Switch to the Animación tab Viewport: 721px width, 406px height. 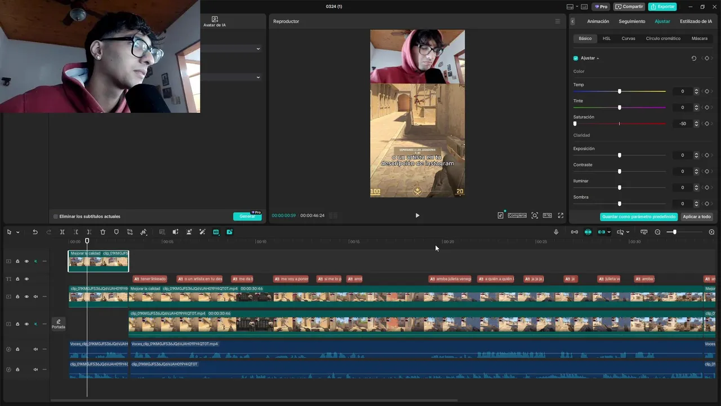(598, 21)
